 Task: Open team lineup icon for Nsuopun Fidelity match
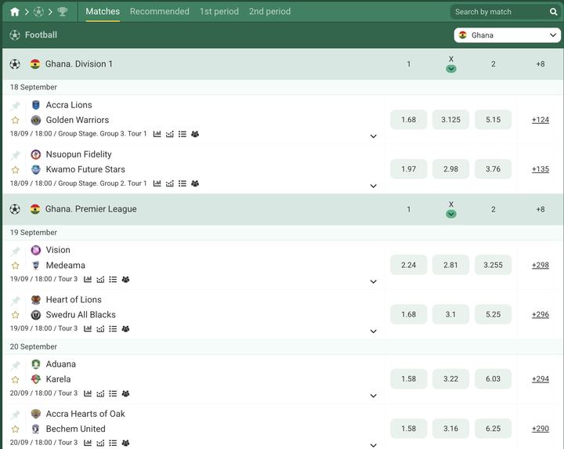pyautogui.click(x=195, y=183)
